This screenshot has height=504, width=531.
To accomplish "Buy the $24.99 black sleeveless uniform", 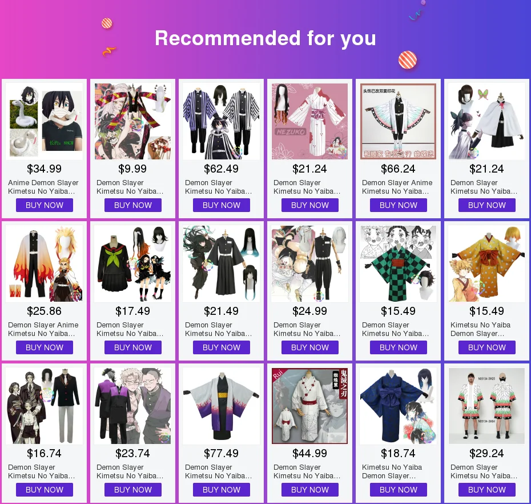I will 310,347.
